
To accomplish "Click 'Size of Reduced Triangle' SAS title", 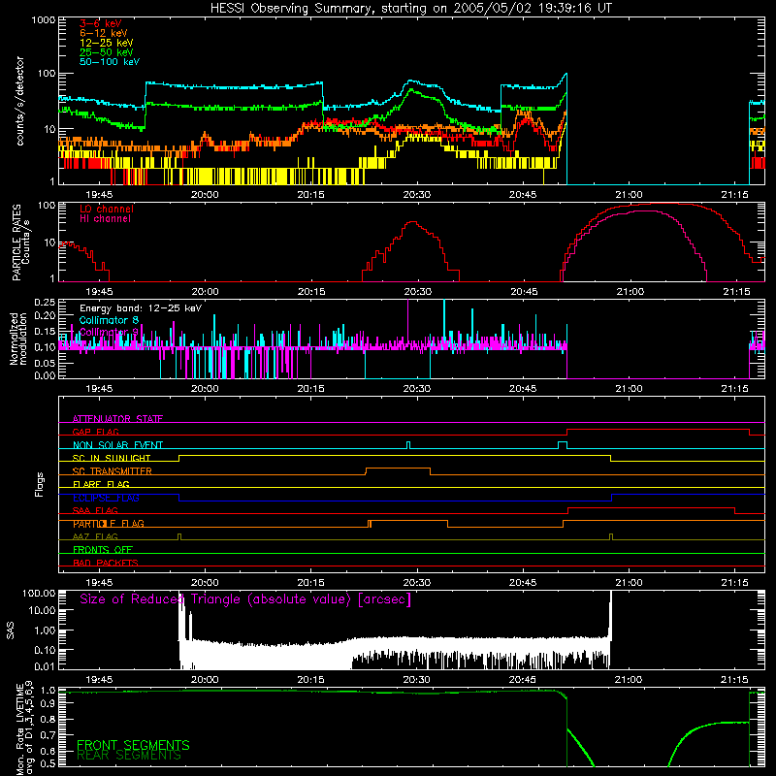I will [x=245, y=599].
